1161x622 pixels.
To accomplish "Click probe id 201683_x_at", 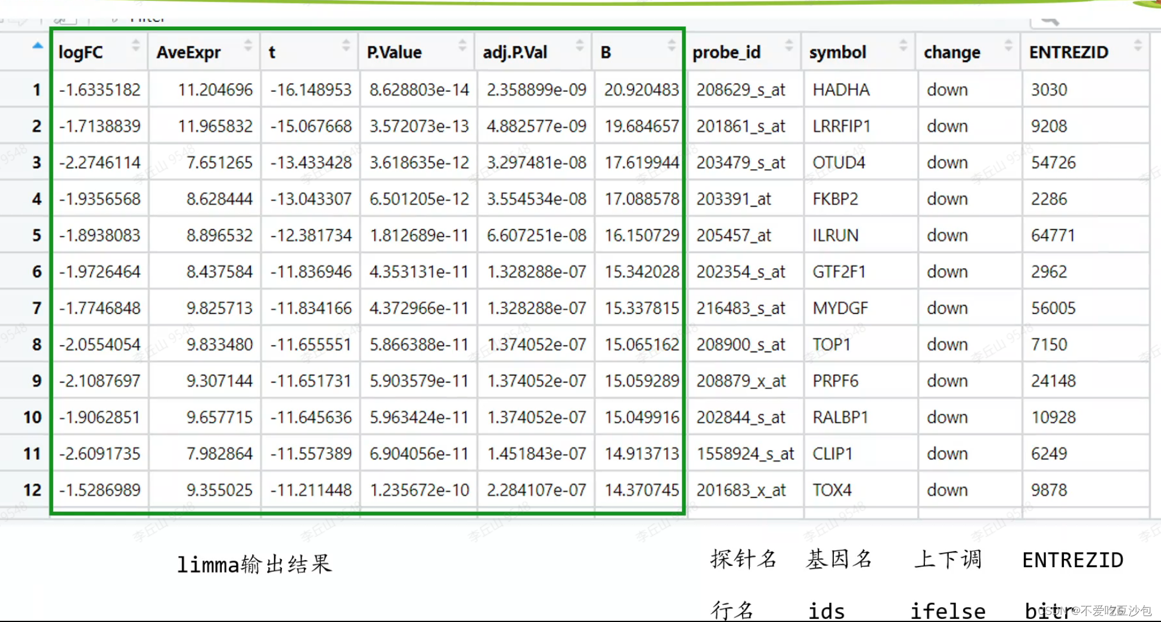I will tap(741, 490).
